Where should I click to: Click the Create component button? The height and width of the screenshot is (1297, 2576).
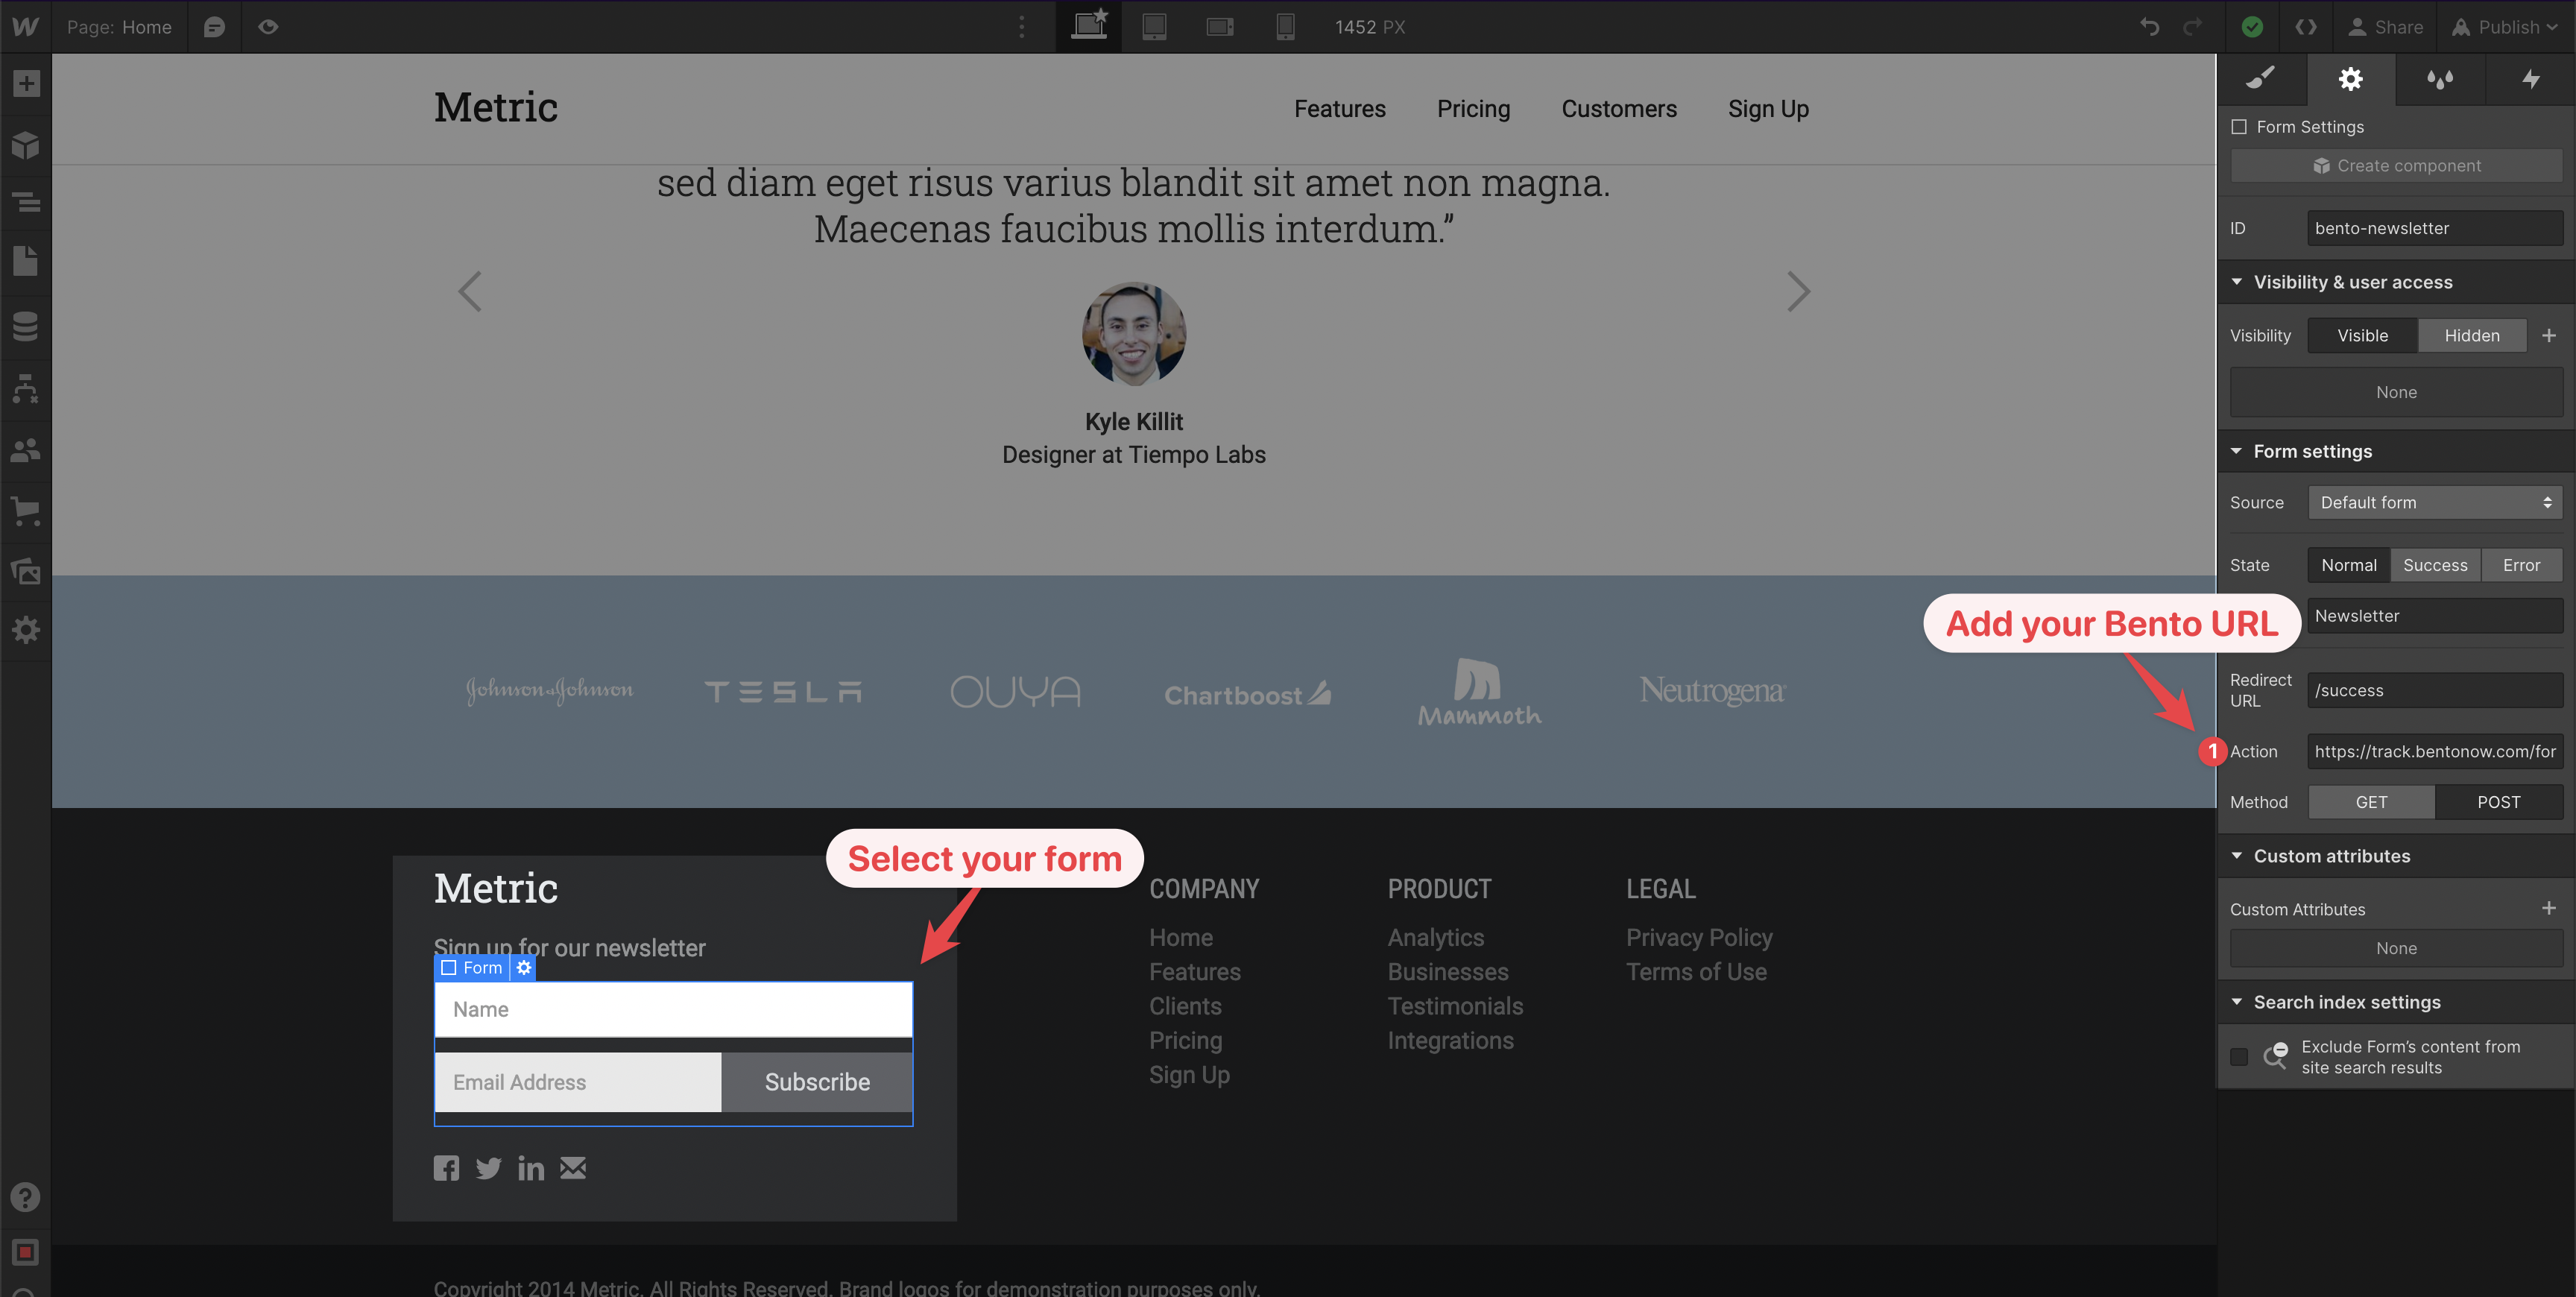coord(2396,166)
